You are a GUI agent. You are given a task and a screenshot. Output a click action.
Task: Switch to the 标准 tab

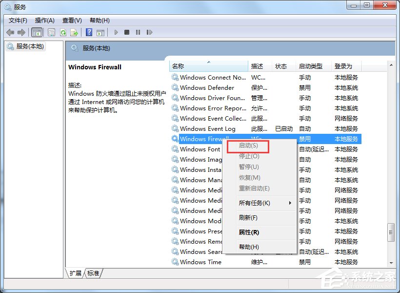tap(93, 273)
